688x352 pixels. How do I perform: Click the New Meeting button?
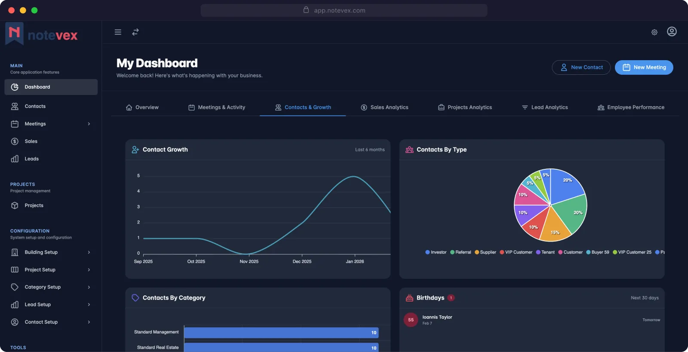tap(644, 67)
